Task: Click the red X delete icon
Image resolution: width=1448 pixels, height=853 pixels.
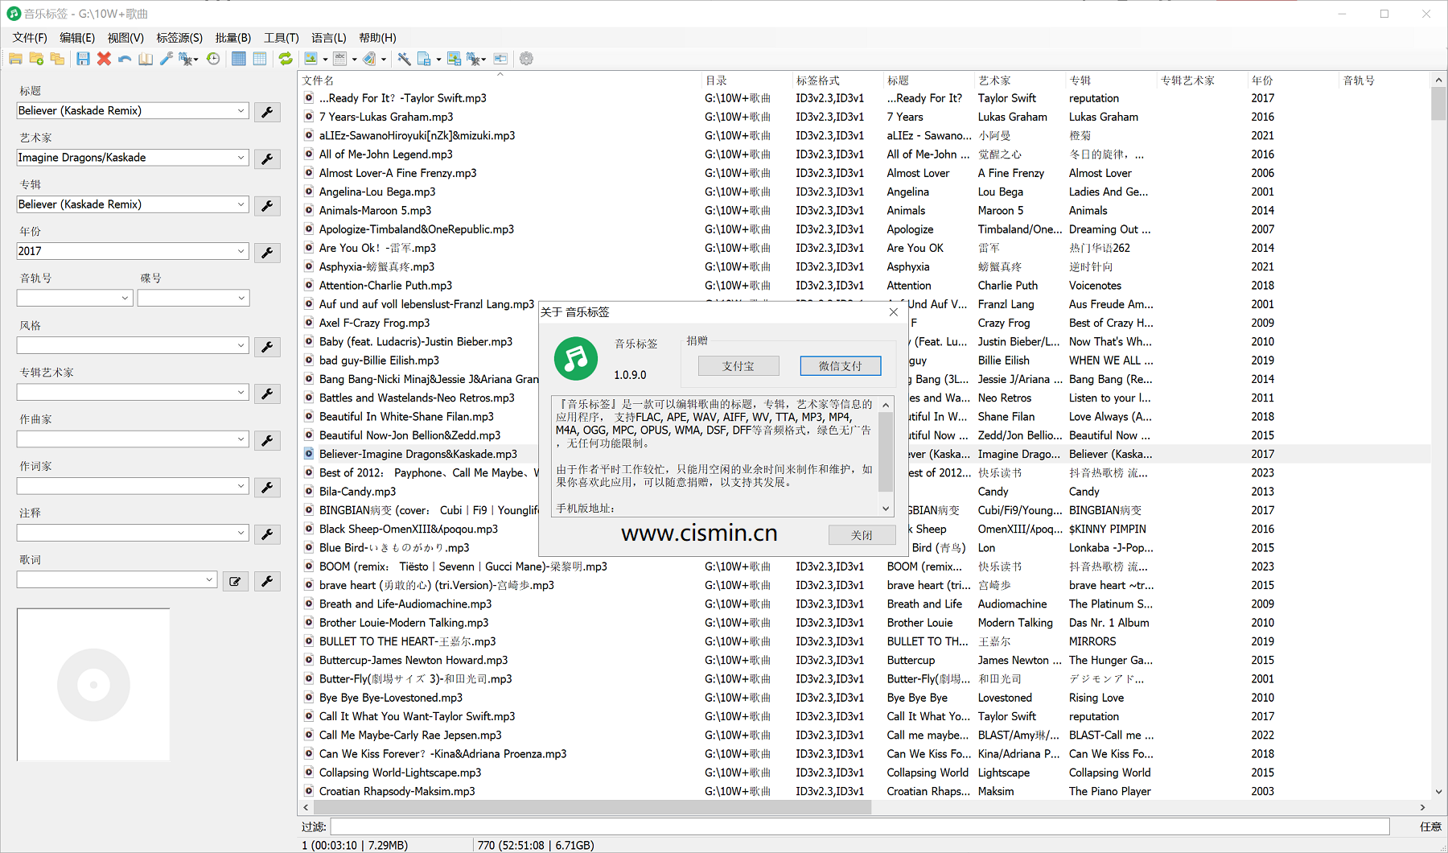Action: (x=104, y=59)
